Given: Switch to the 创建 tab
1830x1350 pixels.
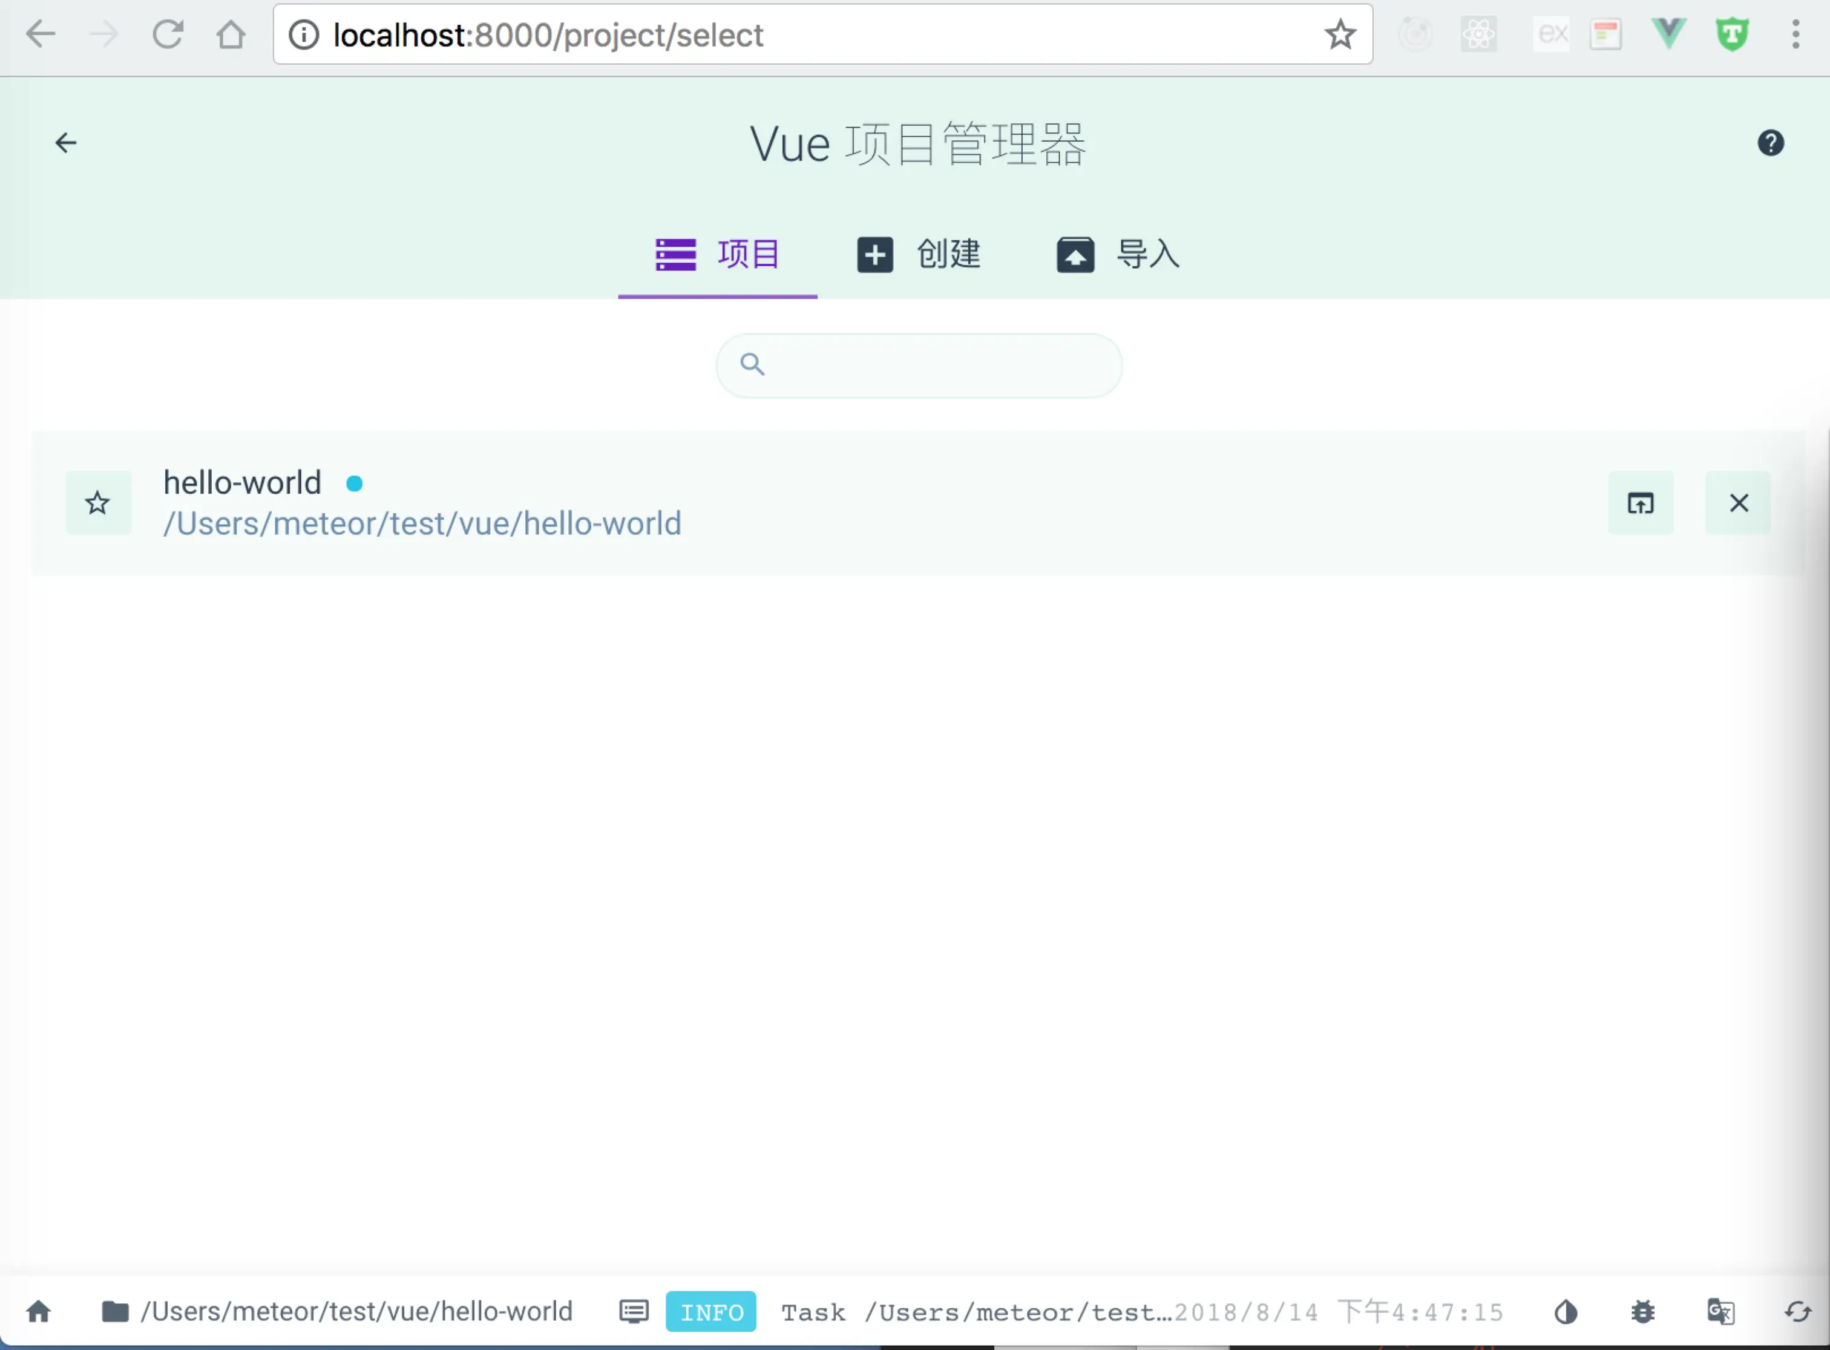Looking at the screenshot, I should [919, 254].
